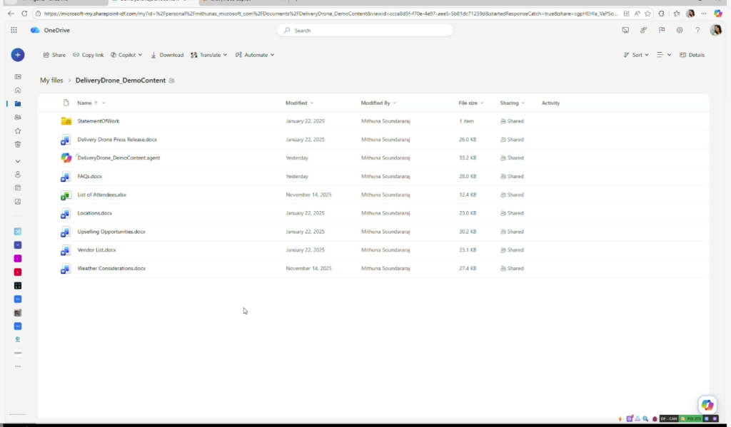Image resolution: width=731 pixels, height=427 pixels.
Task: Open browser Settings and more ellipsis
Action: 703,14
